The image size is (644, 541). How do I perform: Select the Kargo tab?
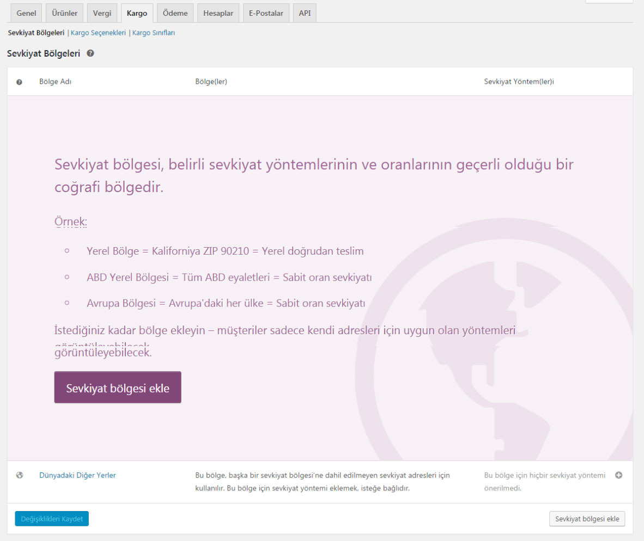pos(137,13)
